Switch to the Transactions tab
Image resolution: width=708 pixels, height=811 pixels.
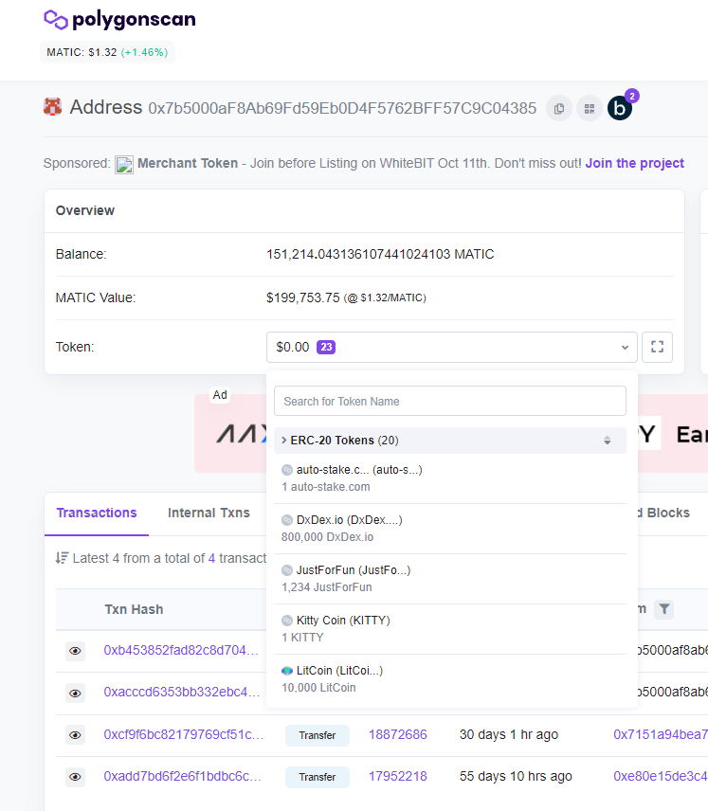click(97, 513)
